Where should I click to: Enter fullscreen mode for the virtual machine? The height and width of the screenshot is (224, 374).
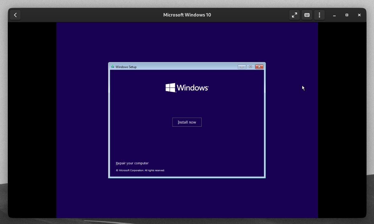[x=295, y=15]
